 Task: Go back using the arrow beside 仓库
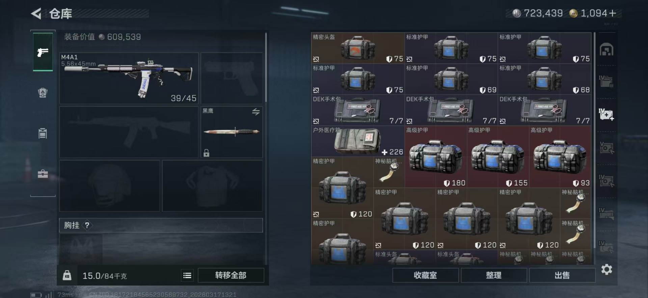point(36,13)
